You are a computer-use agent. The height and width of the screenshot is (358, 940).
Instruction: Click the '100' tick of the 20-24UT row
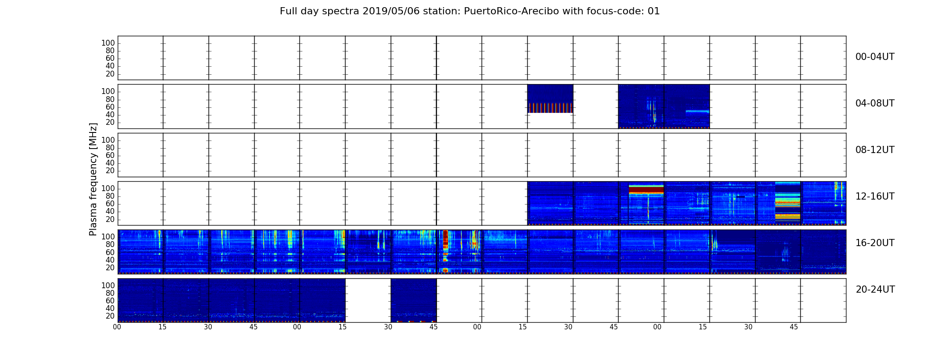click(108, 286)
